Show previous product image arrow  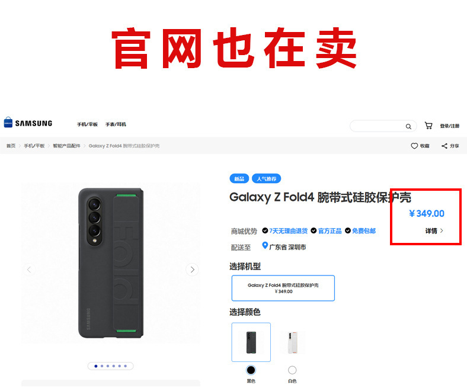coord(29,270)
